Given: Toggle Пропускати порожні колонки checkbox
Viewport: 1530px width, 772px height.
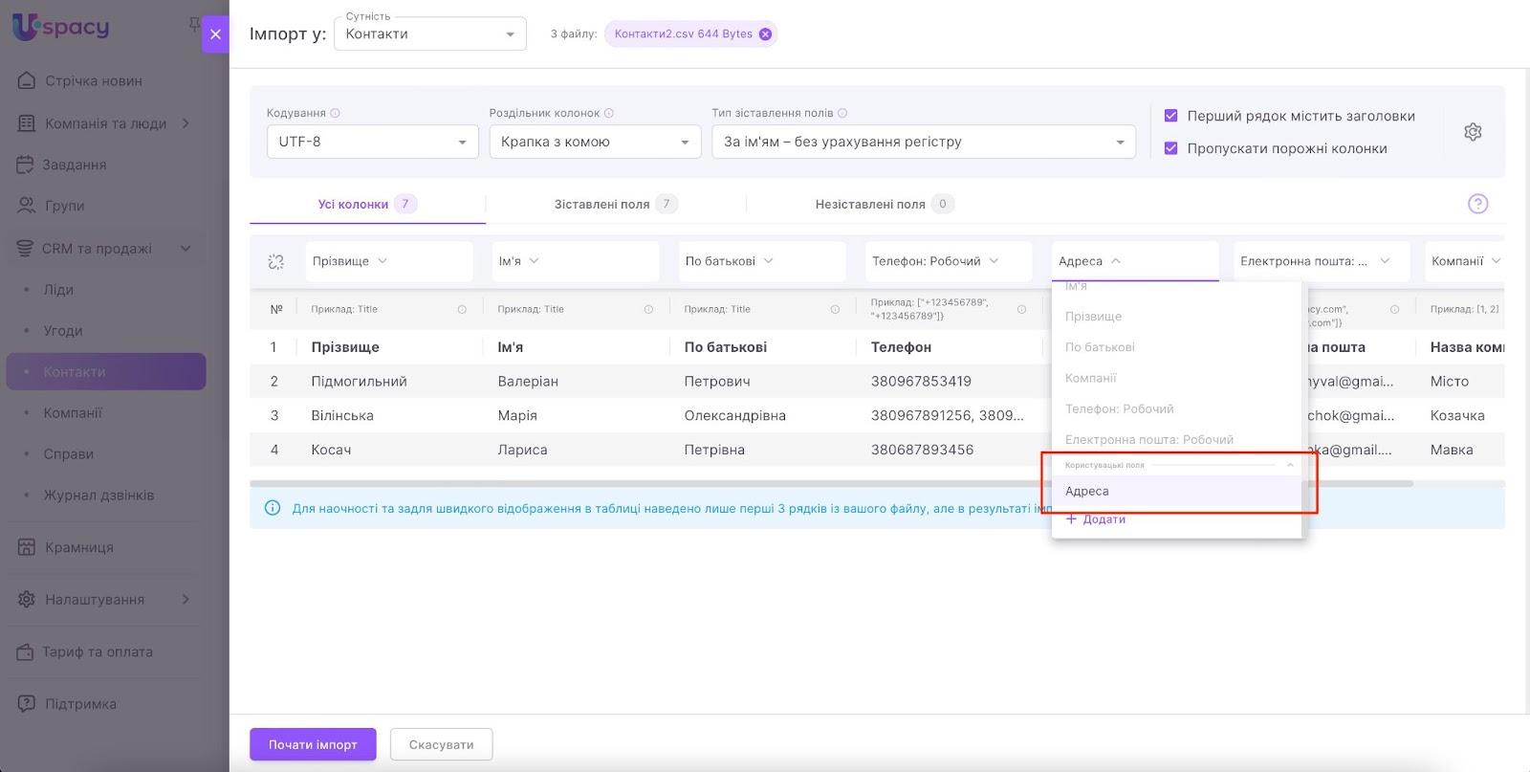Looking at the screenshot, I should pos(1170,148).
